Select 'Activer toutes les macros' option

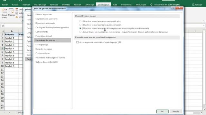pyautogui.click(x=80, y=32)
